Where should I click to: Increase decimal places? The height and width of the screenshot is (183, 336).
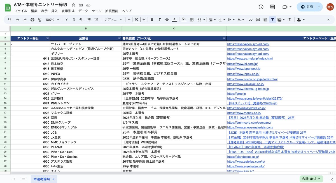89,20
